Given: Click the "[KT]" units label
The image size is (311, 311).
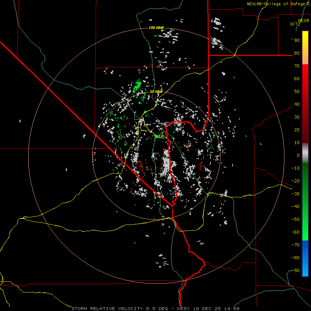Looking at the screenshot, I should [295, 24].
